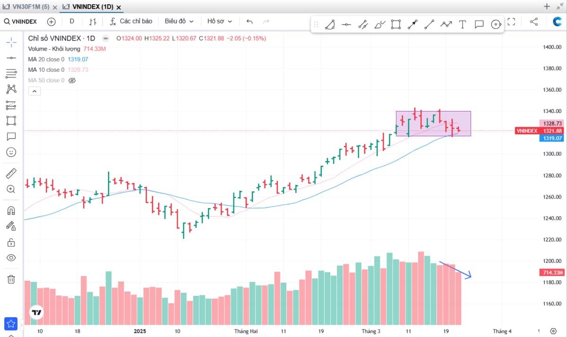
Task: Select the text T tool in floating toolbar
Action: (x=463, y=25)
